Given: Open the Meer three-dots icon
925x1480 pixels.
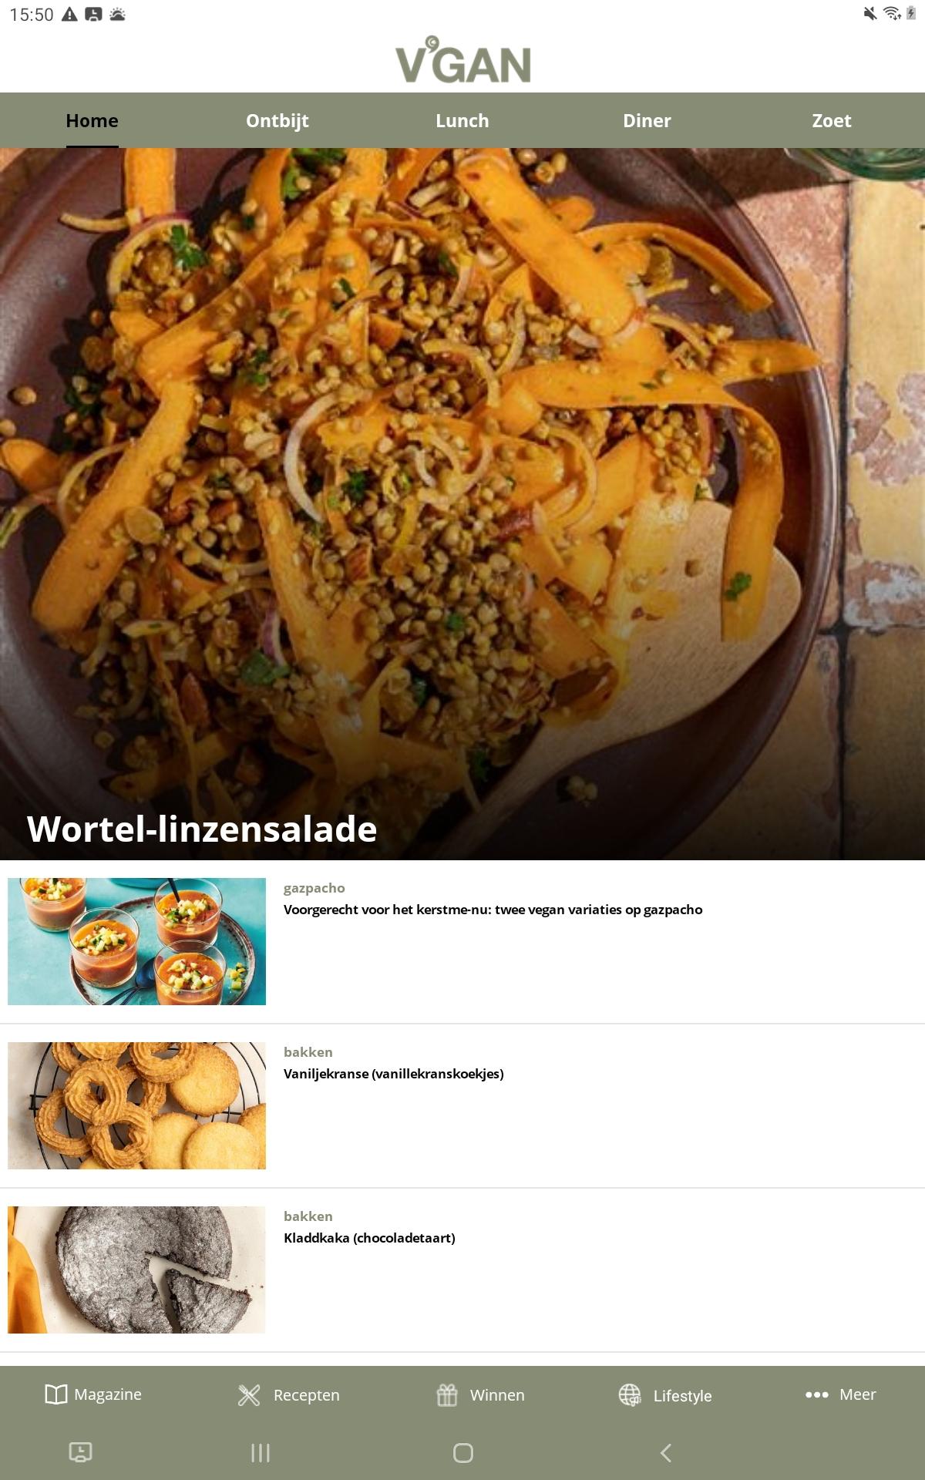Looking at the screenshot, I should click(x=816, y=1394).
